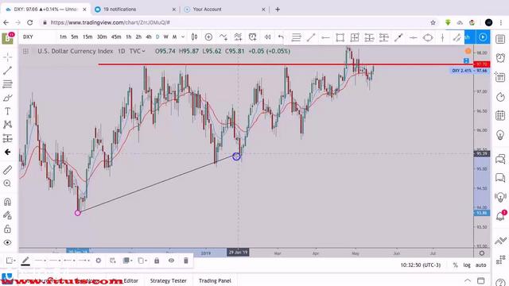Open the arrow line ending dropdown
Image resolution: width=509 pixels, height=286 pixels.
point(84,261)
